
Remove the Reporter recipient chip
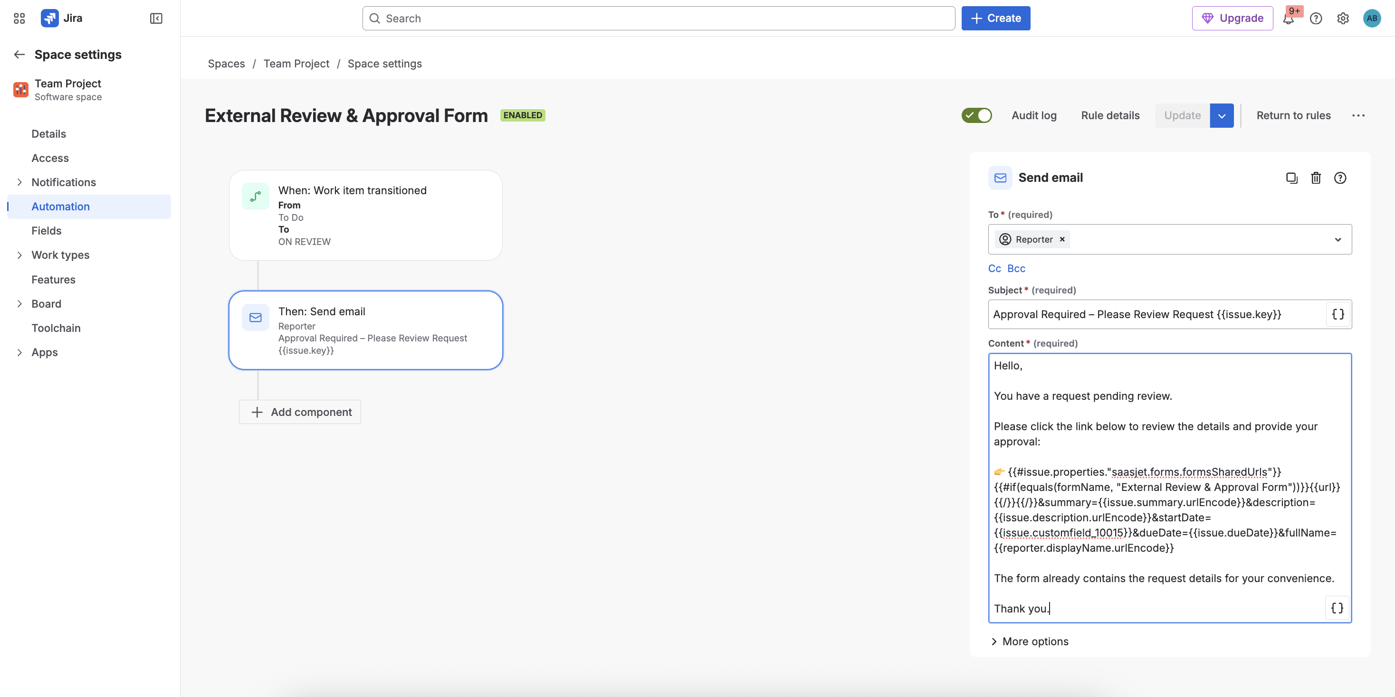pos(1062,239)
